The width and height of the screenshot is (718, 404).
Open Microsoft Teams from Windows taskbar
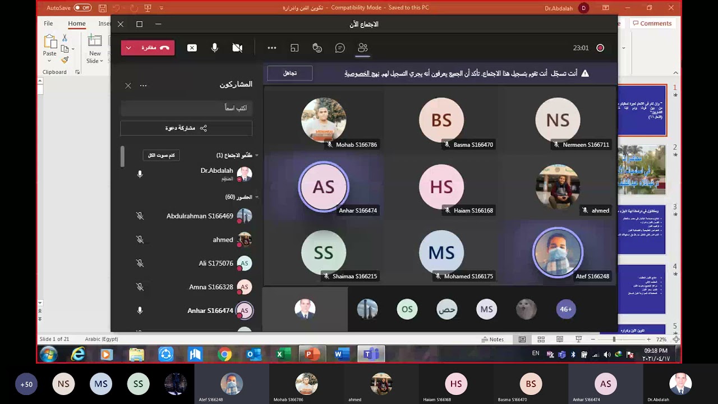[x=371, y=355]
